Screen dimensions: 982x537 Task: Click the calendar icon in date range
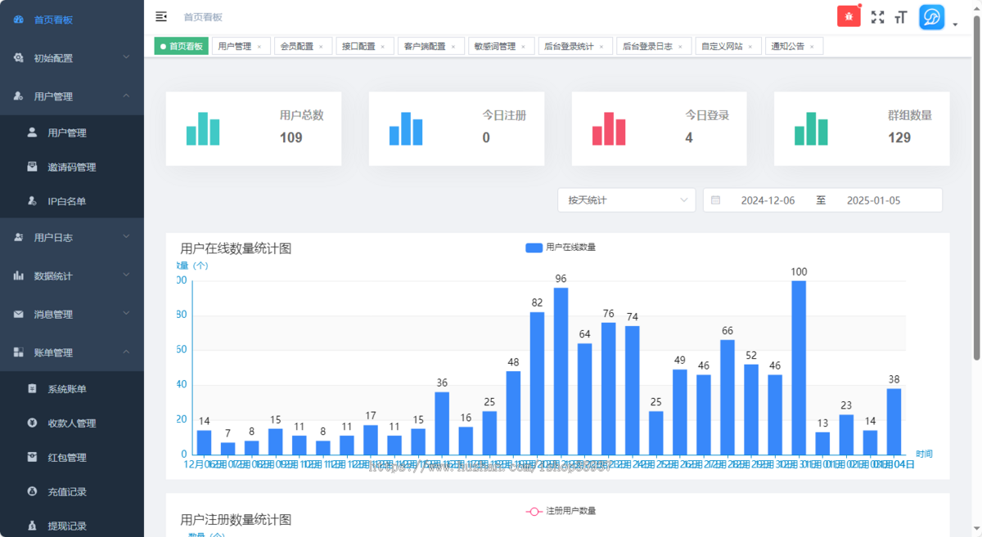pos(715,200)
